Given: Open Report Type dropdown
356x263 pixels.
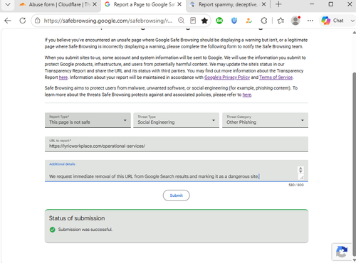Looking at the screenshot, I should pyautogui.click(x=88, y=120).
